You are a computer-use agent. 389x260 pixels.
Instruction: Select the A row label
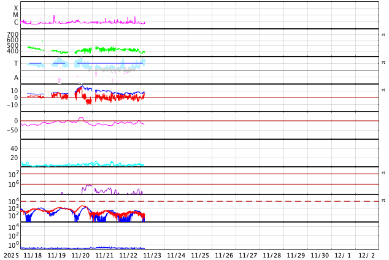pos(16,78)
